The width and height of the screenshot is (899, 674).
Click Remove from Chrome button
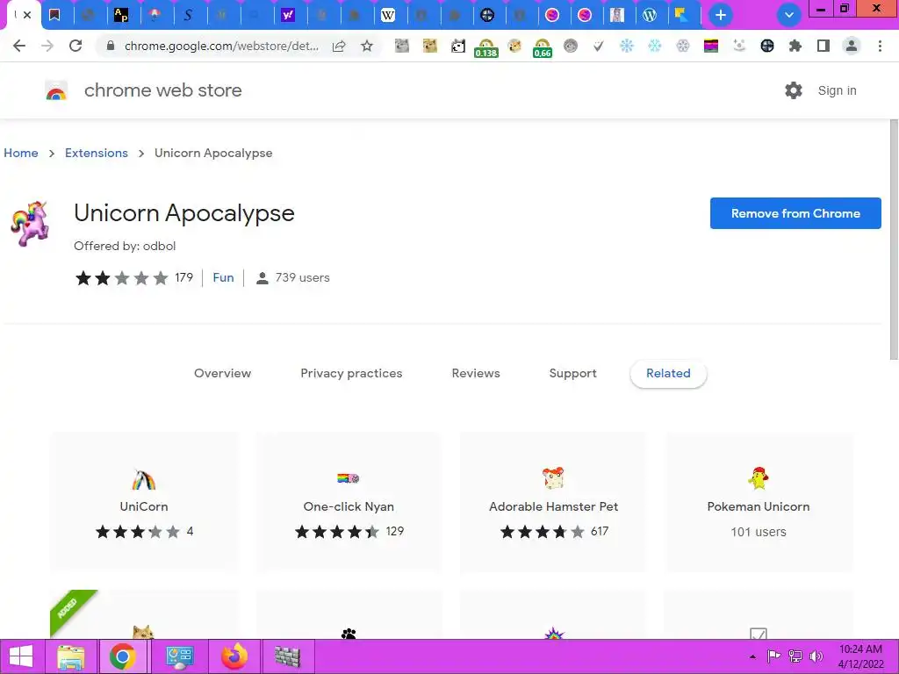tap(795, 213)
